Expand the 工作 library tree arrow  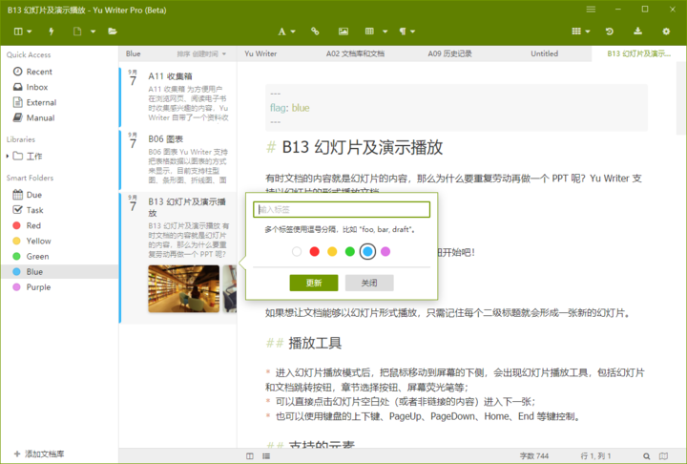8,156
